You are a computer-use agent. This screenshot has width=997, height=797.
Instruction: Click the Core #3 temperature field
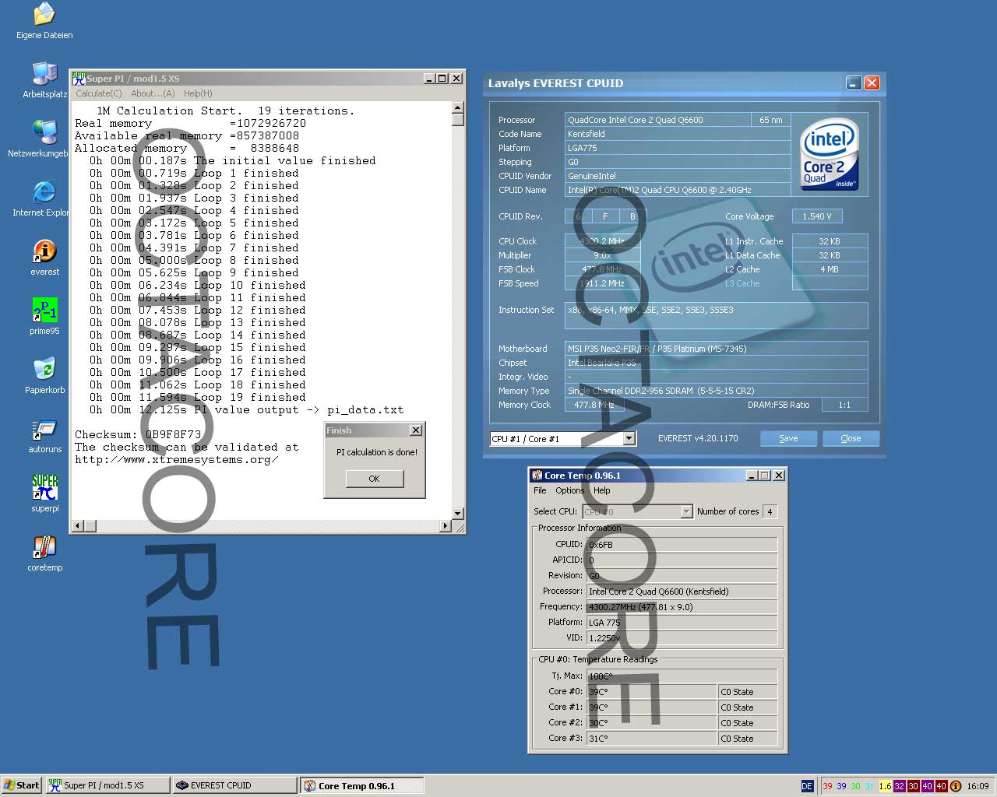(x=651, y=739)
